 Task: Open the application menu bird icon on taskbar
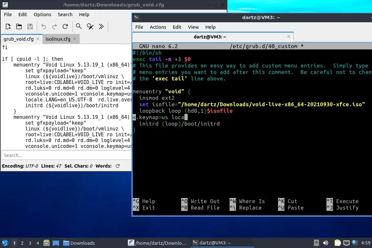[5, 243]
